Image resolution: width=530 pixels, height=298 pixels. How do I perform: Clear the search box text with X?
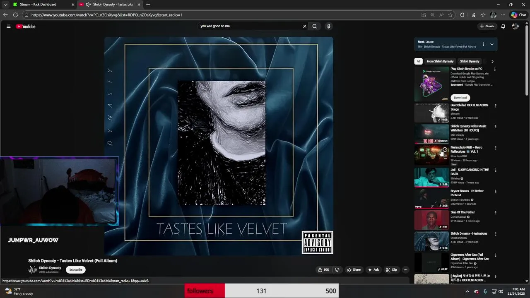(305, 26)
